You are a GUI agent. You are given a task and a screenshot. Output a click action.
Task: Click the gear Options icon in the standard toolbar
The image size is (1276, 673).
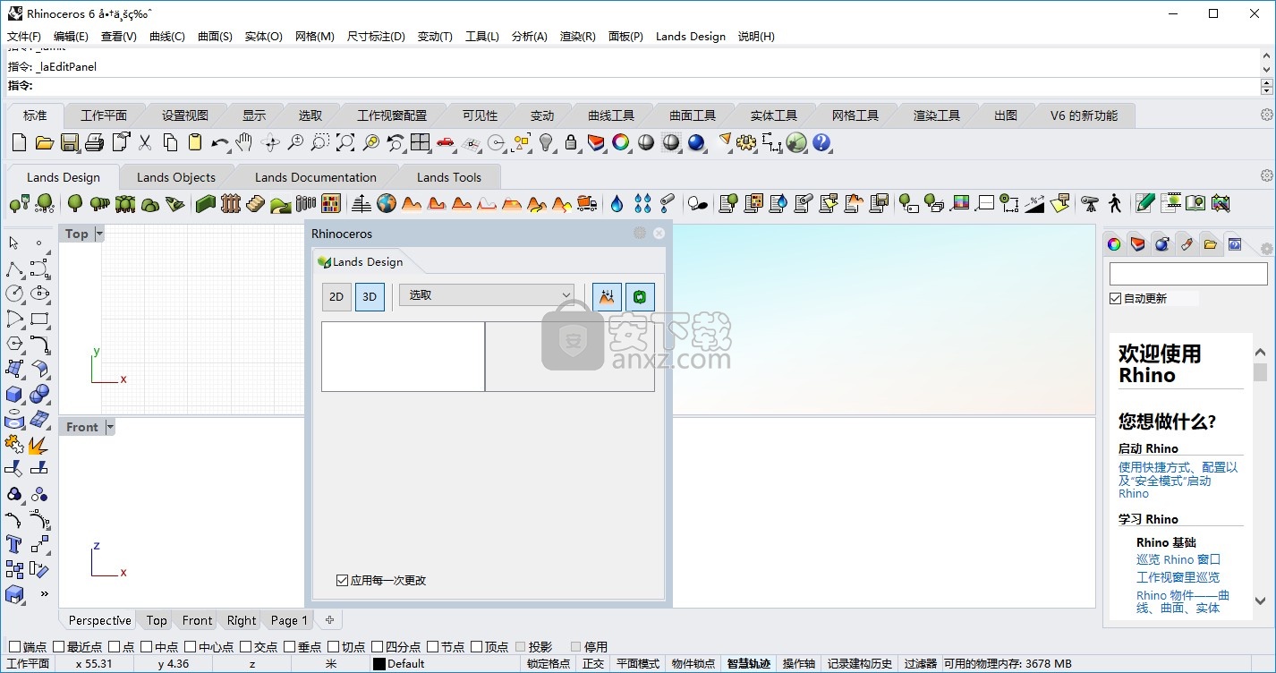746,142
